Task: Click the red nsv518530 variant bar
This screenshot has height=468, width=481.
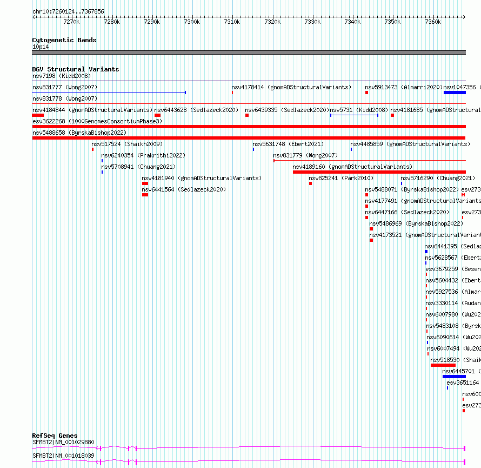Action: 443,365
